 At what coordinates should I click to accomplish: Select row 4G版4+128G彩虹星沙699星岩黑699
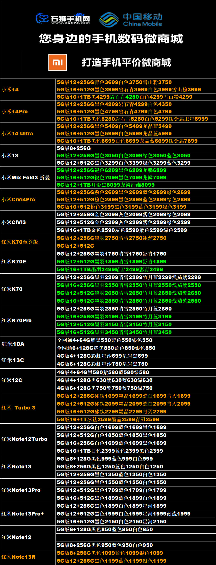(x=136, y=356)
